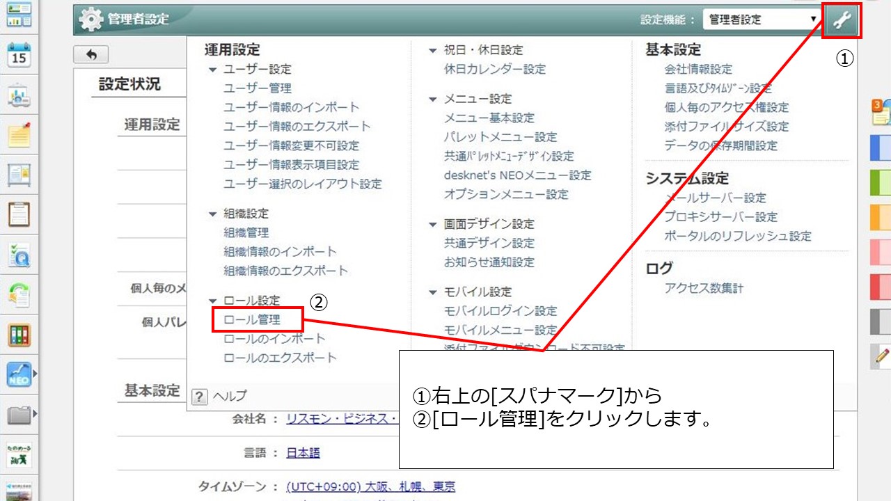Open 添付ファイルサイズ設定
The image size is (891, 501).
pyautogui.click(x=727, y=126)
